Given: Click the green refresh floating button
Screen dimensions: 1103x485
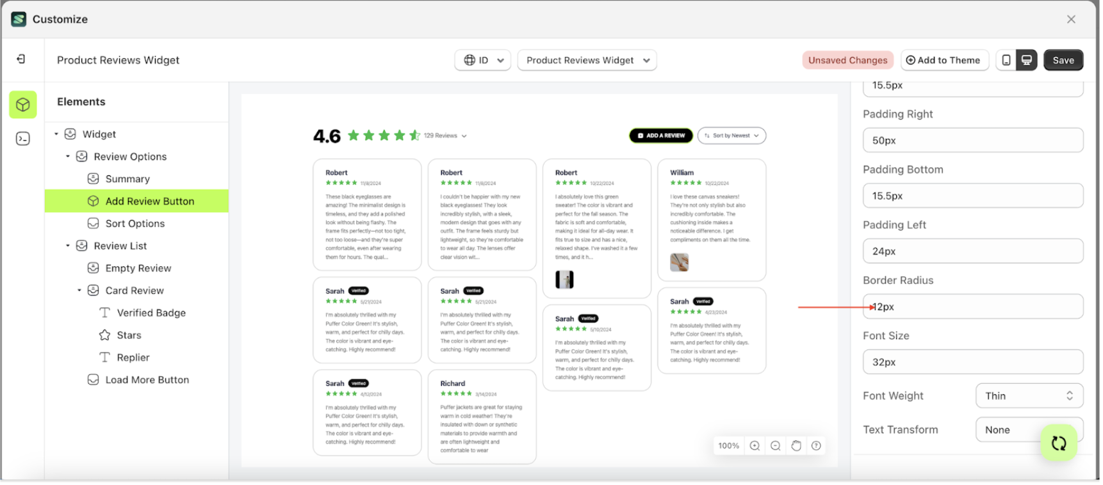Looking at the screenshot, I should click(1059, 443).
